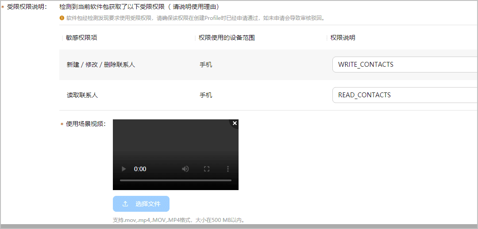Remove uploaded video with X icon

coord(235,123)
